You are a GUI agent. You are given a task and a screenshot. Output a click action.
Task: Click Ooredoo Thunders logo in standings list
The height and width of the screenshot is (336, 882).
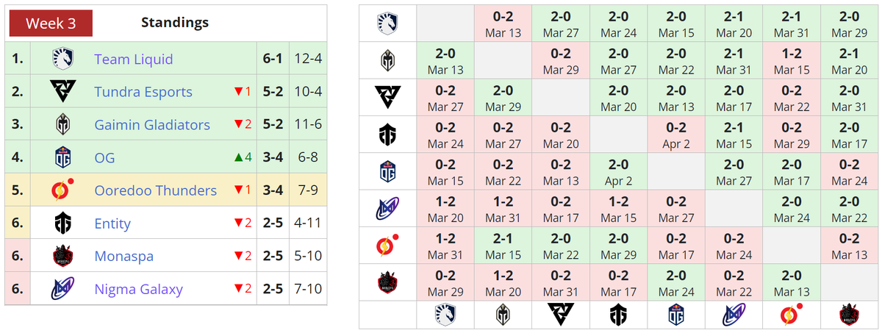tap(62, 190)
